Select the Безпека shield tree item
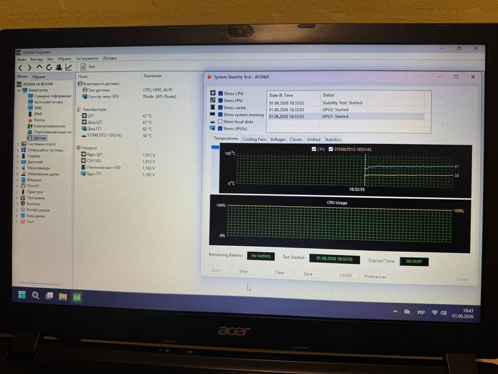 point(33,204)
